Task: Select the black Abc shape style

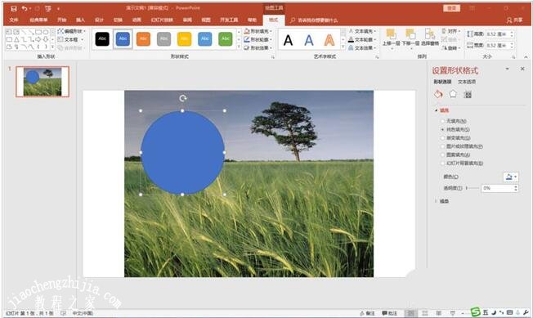Action: (102, 38)
